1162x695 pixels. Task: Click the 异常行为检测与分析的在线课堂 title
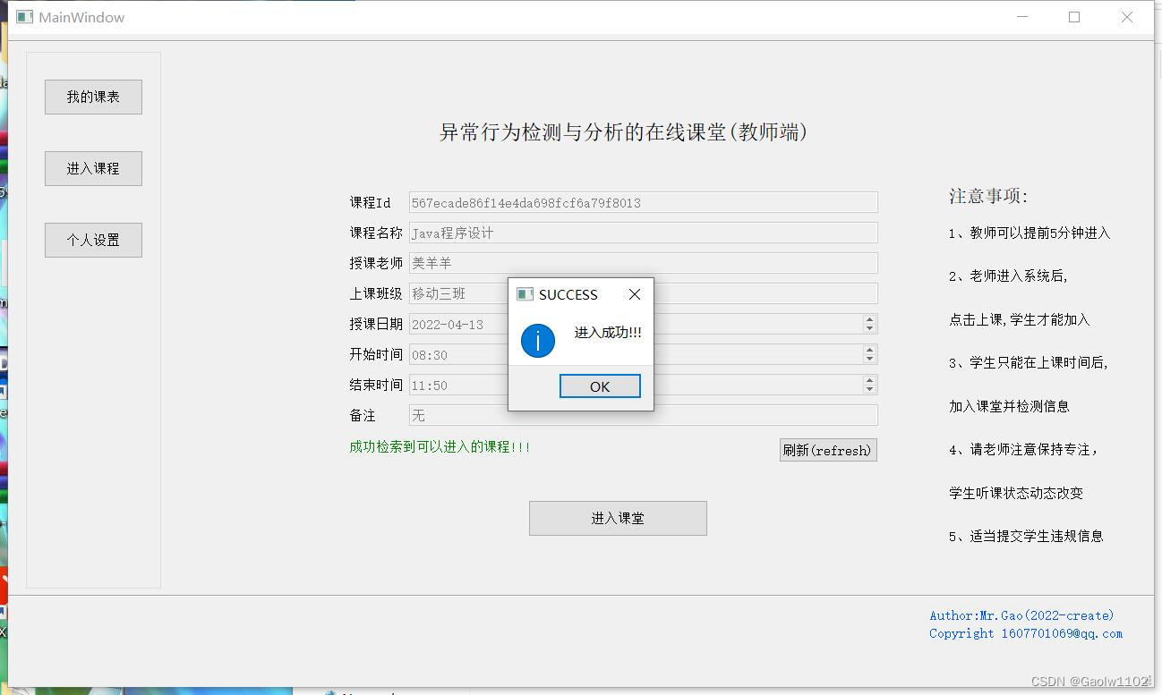click(x=624, y=132)
